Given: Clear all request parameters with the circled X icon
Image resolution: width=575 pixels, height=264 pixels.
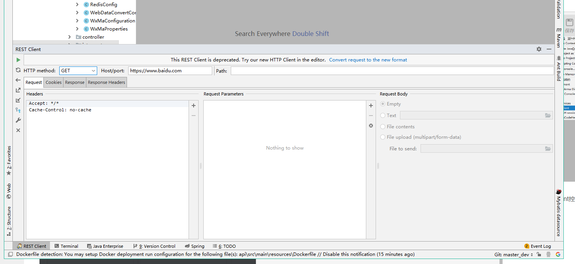Looking at the screenshot, I should (x=371, y=126).
